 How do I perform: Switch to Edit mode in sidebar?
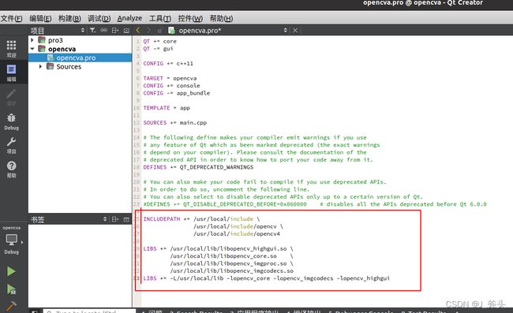click(x=12, y=73)
